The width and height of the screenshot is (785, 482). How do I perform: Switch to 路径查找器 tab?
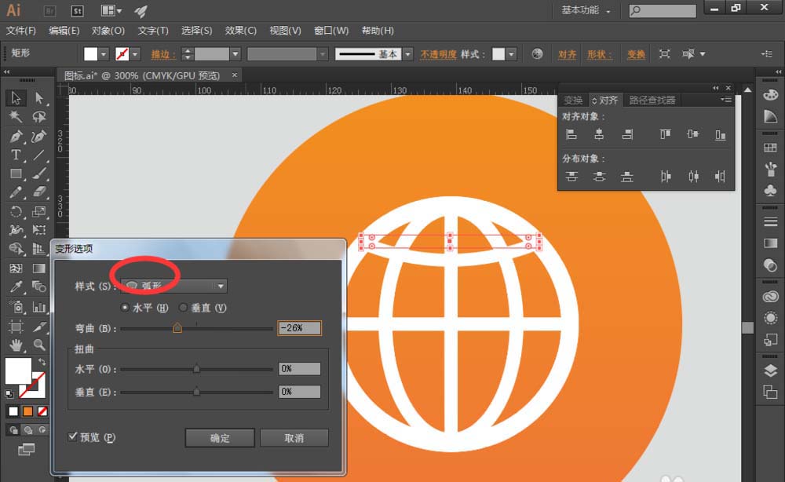(x=652, y=100)
